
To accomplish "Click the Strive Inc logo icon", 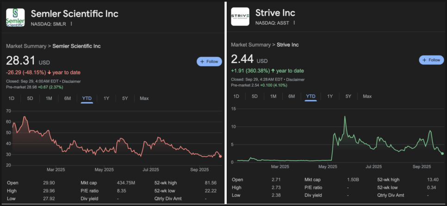I will (240, 17).
